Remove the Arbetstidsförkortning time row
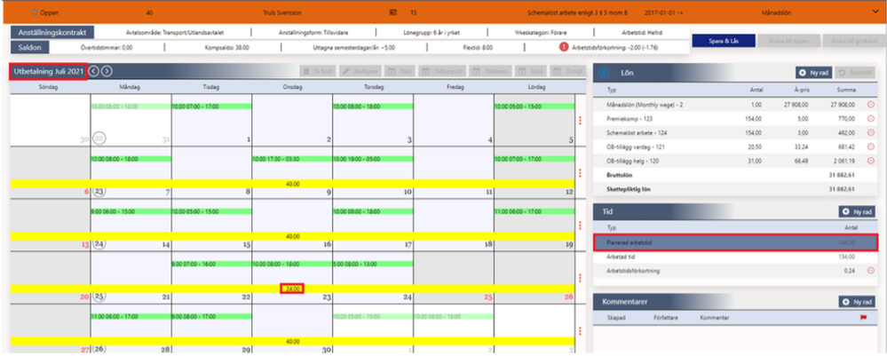Viewport: 887px width, 356px height. [871, 271]
